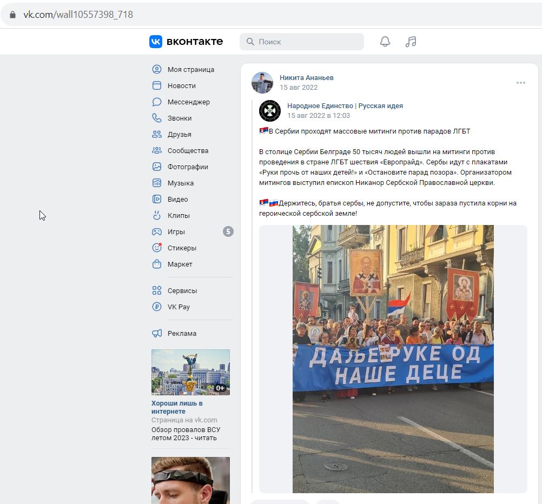Screen dimensions: 542x504
Task: Open Маркет section
Action: pyautogui.click(x=180, y=264)
